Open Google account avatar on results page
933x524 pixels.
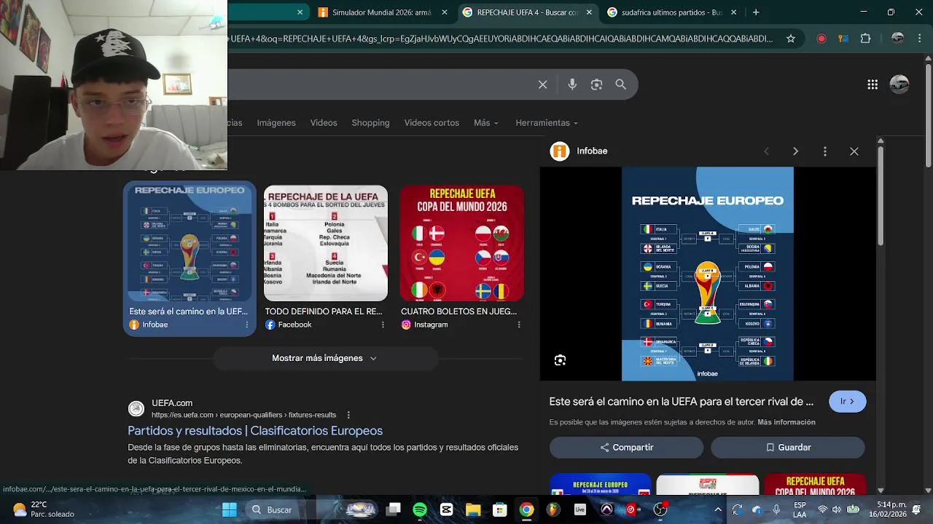899,84
